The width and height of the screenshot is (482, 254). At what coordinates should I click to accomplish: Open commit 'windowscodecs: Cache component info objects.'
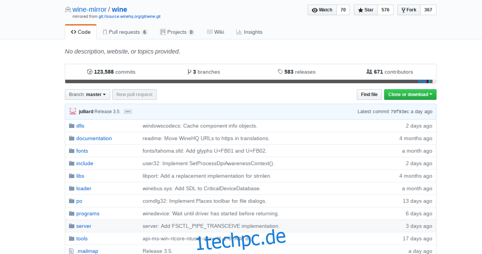pos(200,126)
